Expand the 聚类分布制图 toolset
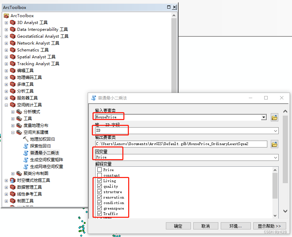 13,174
